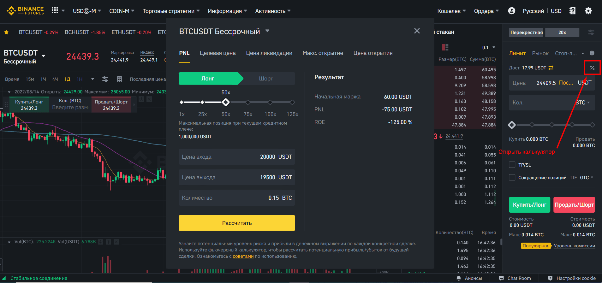
Task: Click the Цена выхода input field
Action: [x=237, y=177]
